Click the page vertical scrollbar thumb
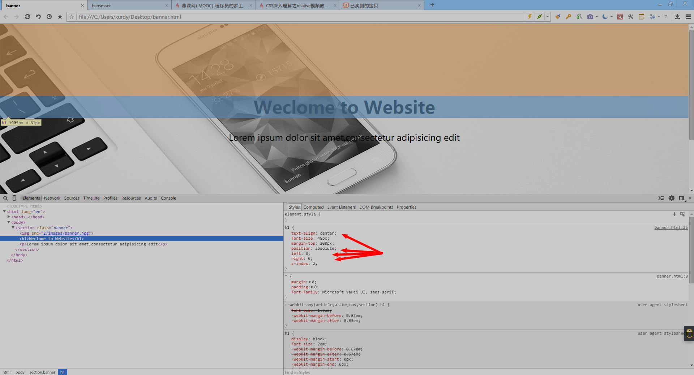The width and height of the screenshot is (694, 375). (691, 85)
